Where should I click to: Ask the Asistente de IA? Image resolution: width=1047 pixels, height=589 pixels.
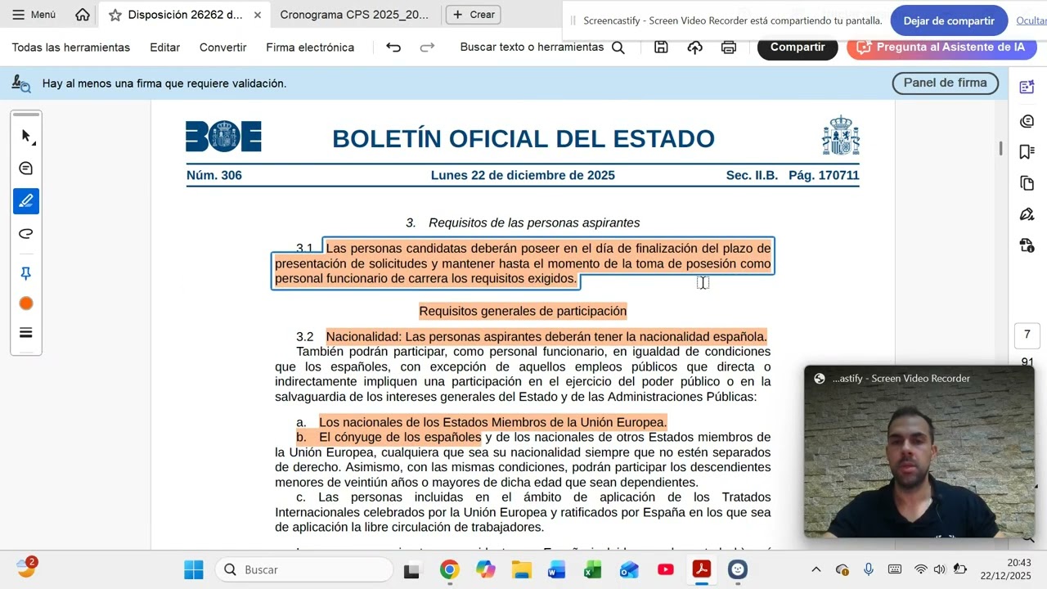click(941, 47)
